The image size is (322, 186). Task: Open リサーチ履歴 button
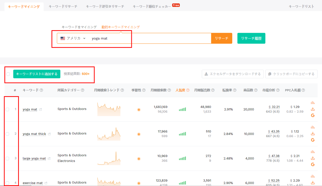pyautogui.click(x=251, y=38)
